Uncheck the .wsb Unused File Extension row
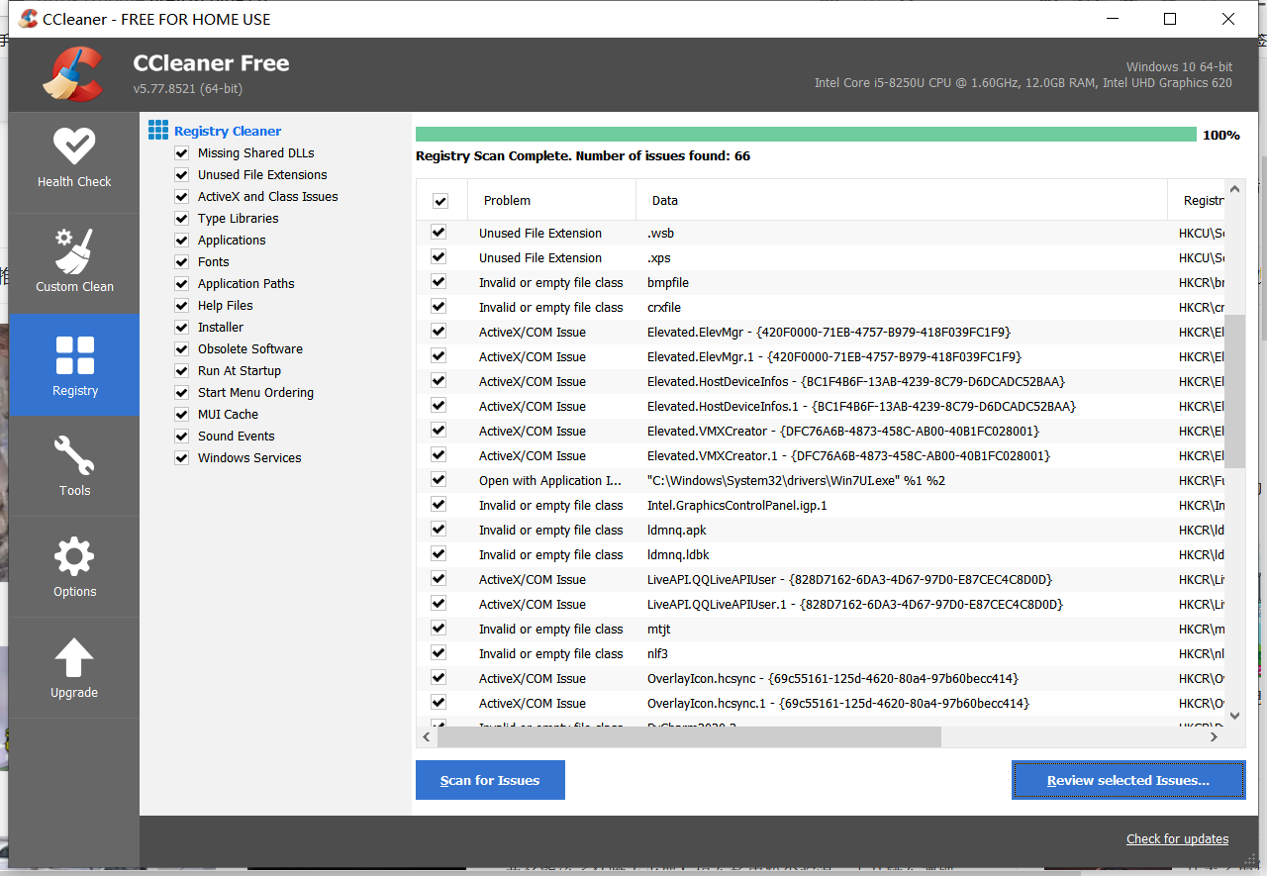This screenshot has height=876, width=1267. point(439,233)
